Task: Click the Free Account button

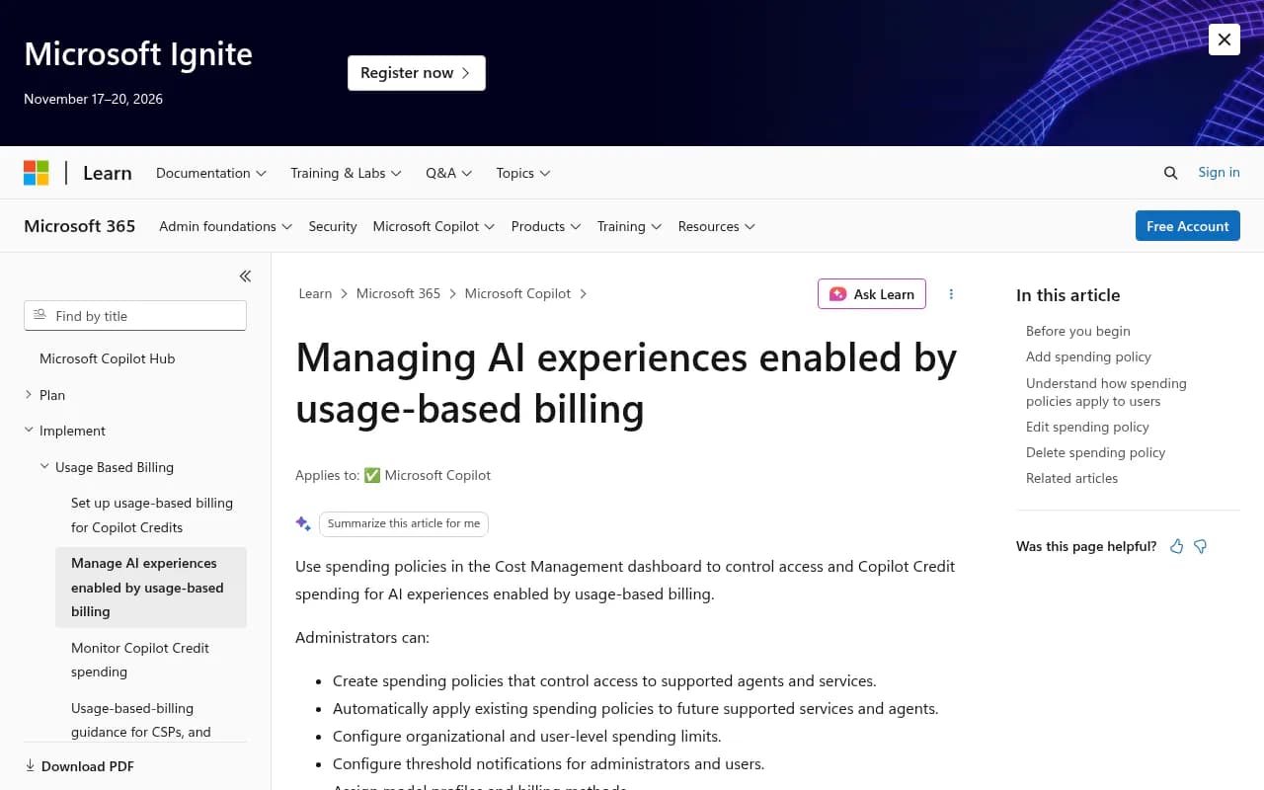Action: click(x=1188, y=226)
